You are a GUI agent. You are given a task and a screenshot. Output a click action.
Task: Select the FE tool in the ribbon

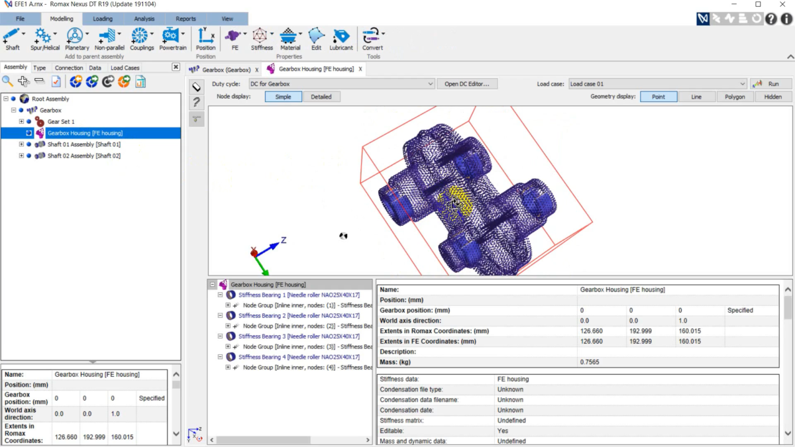point(235,38)
